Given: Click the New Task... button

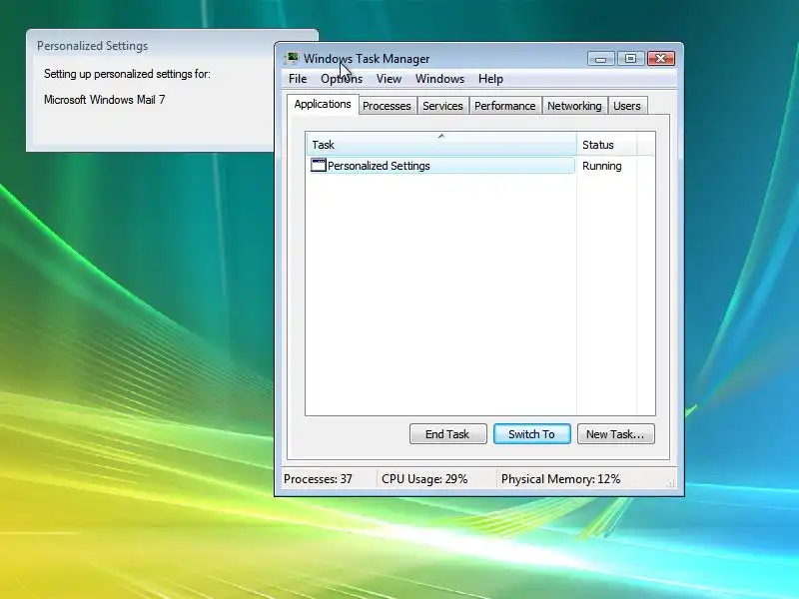Looking at the screenshot, I should (615, 434).
